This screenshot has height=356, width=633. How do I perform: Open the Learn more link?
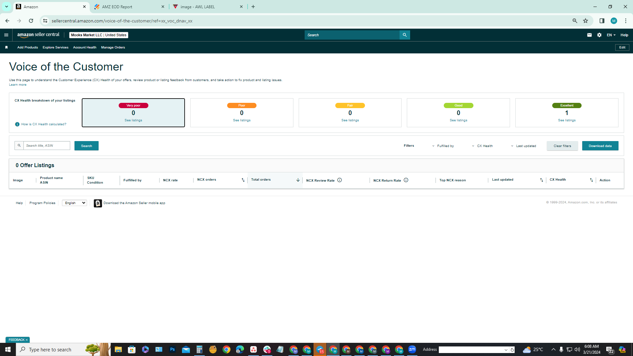(x=17, y=85)
